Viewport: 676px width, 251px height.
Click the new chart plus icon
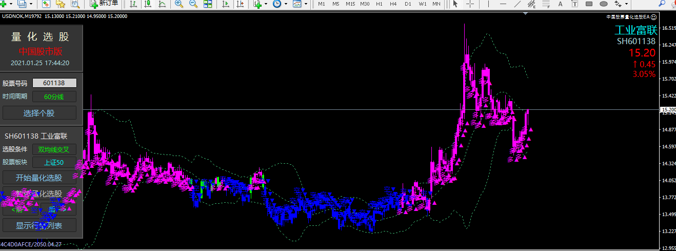(4, 4)
